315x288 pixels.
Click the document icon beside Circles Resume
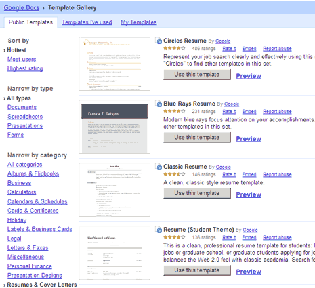[159, 41]
